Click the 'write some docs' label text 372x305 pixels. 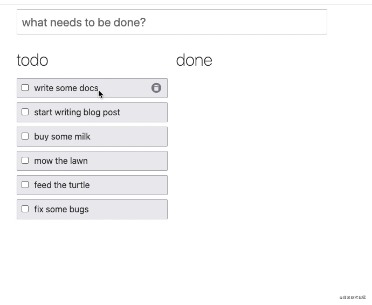point(66,88)
